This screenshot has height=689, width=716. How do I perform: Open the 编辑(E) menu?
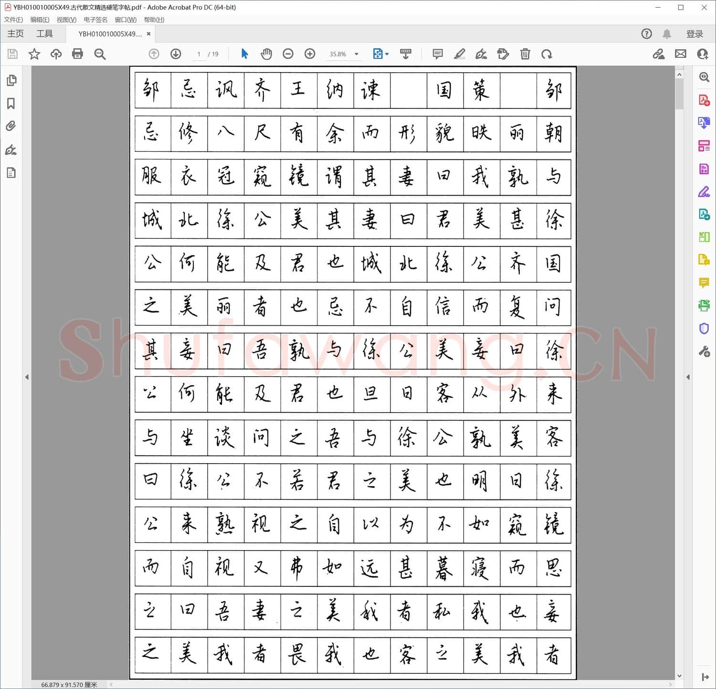click(x=40, y=20)
